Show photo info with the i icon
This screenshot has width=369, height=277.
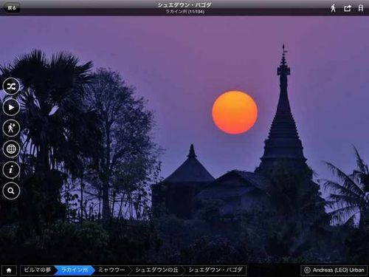[11, 170]
